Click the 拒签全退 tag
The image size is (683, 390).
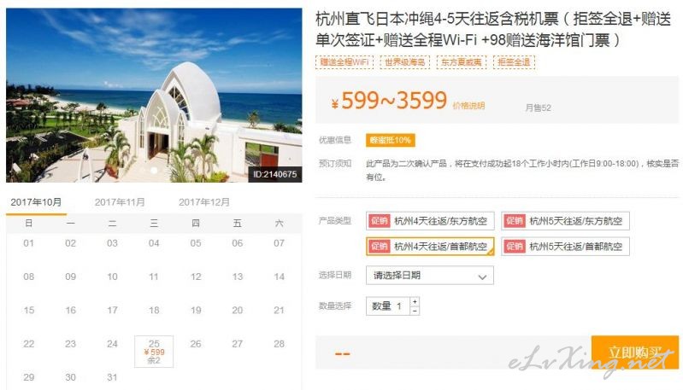(x=514, y=62)
